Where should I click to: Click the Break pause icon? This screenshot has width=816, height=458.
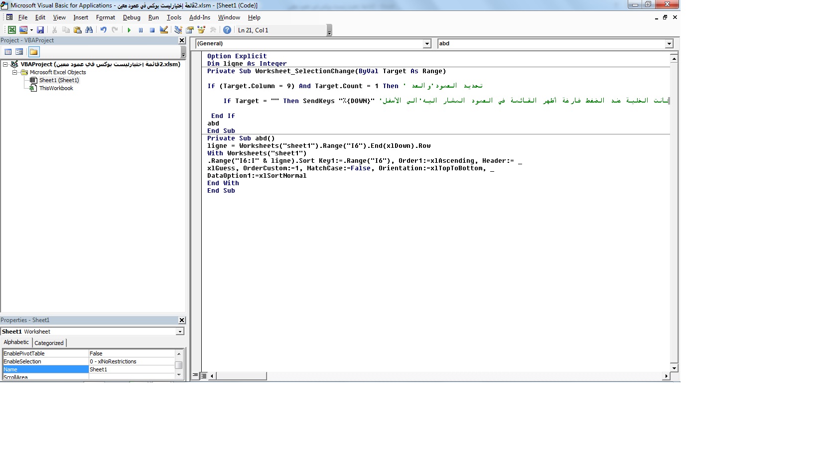[140, 30]
